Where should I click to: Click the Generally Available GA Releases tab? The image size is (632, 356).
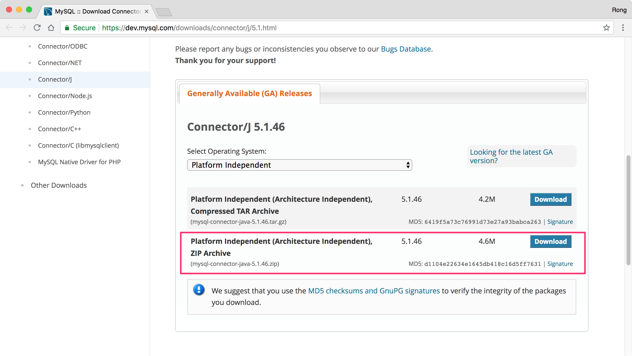249,93
